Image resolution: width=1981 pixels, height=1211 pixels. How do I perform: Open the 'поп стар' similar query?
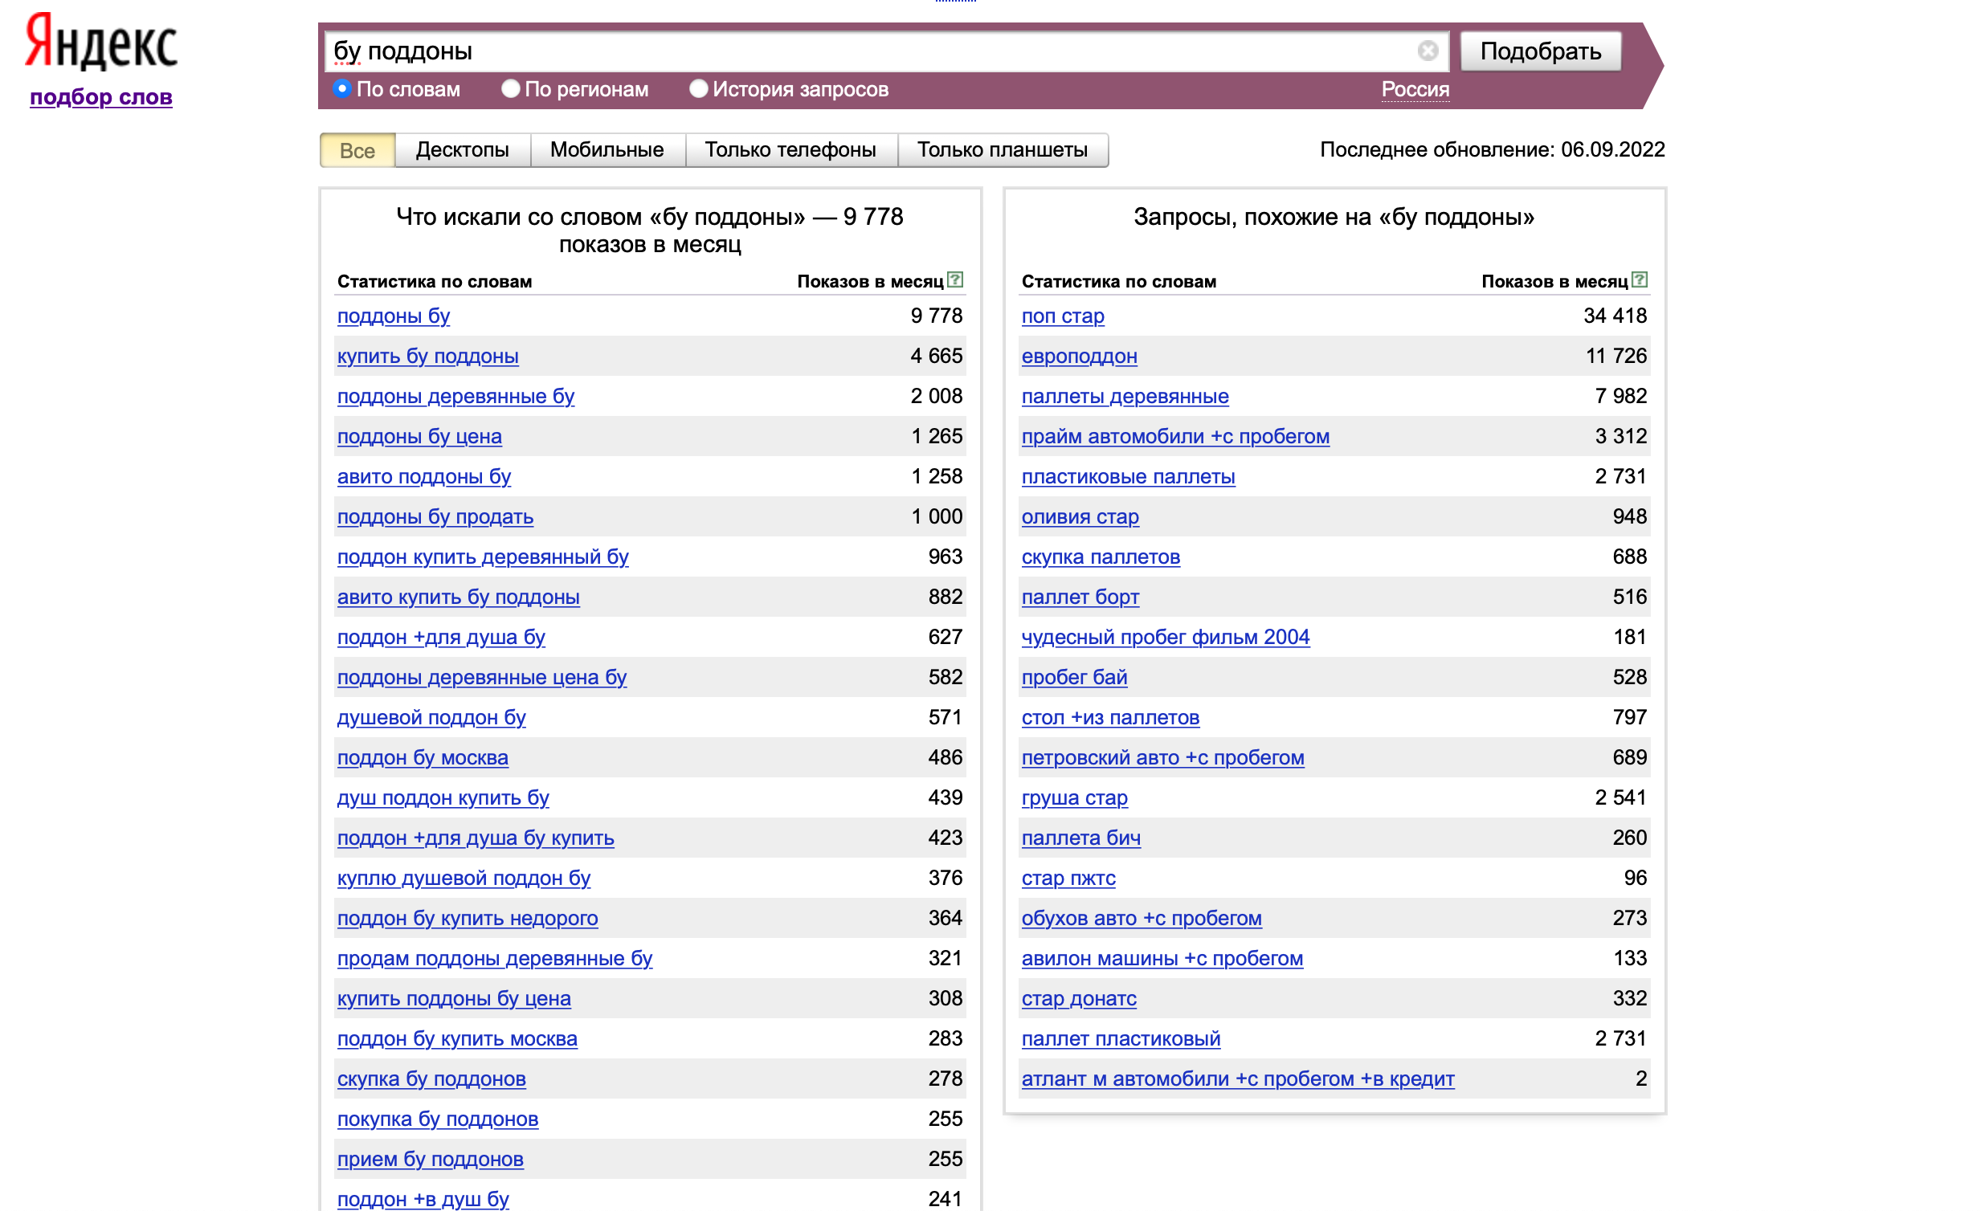tap(1062, 316)
